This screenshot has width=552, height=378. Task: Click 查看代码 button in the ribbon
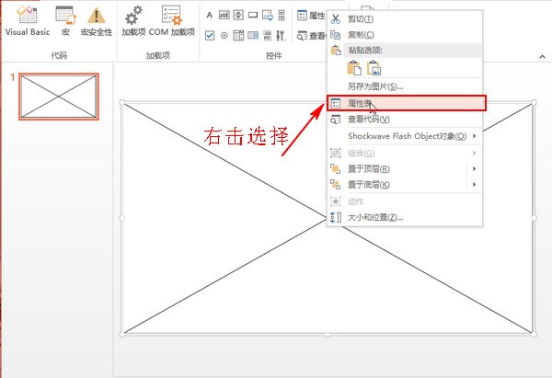pyautogui.click(x=311, y=36)
